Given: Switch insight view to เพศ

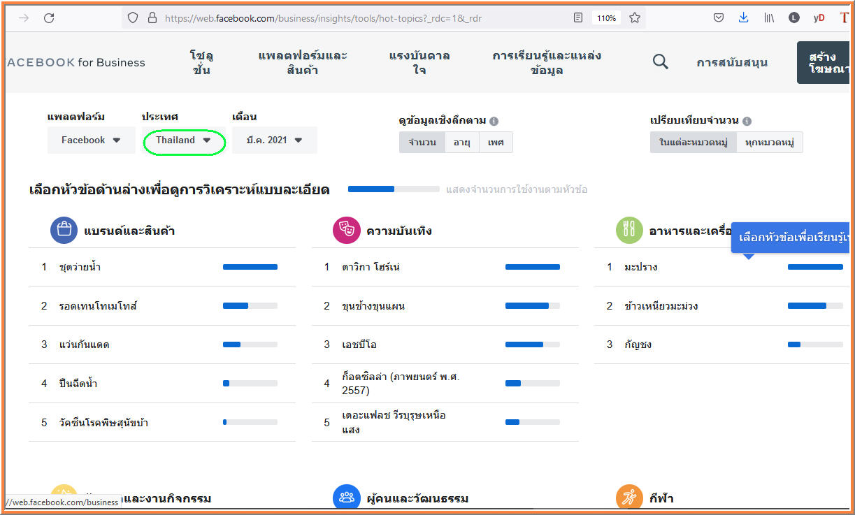Looking at the screenshot, I should click(496, 143).
